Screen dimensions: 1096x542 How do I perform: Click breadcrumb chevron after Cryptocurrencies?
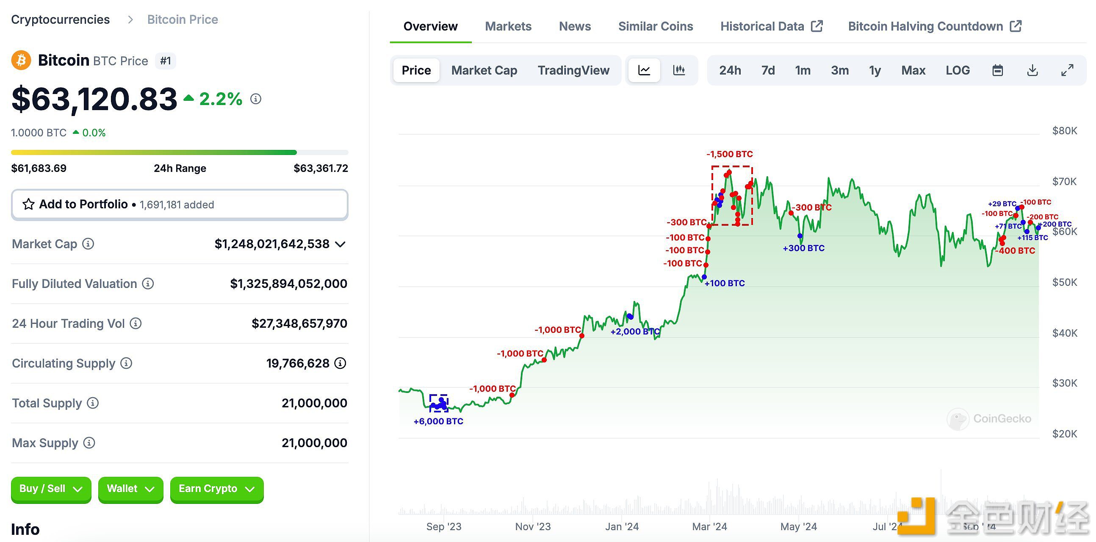(x=130, y=19)
